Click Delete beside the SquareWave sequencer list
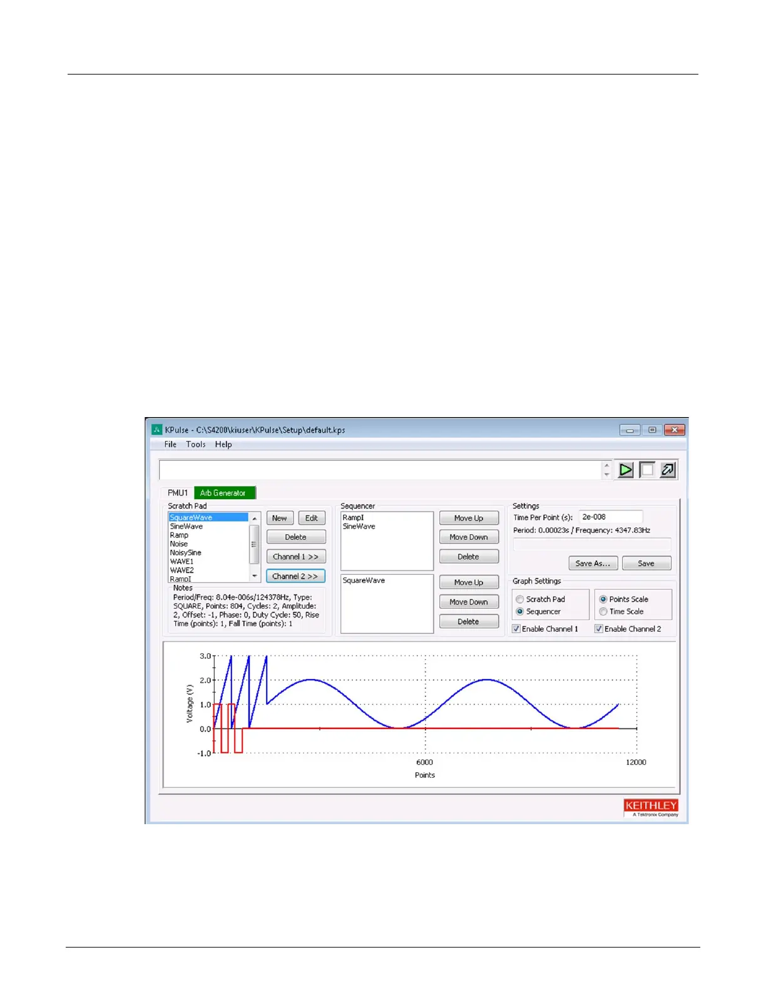This screenshot has width=766, height=992. coord(469,622)
